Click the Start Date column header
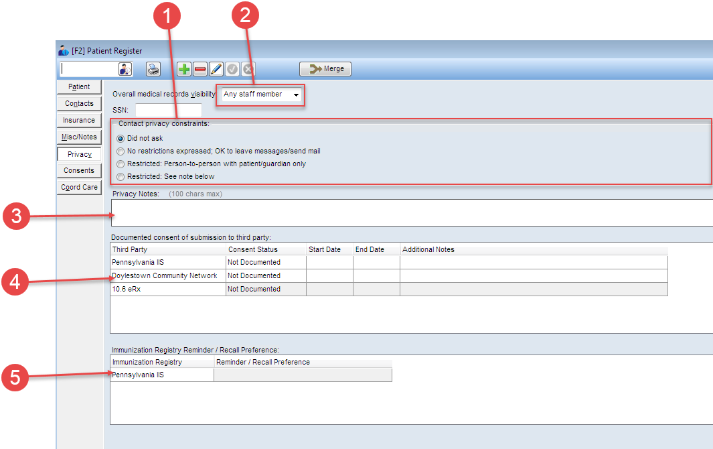This screenshot has width=713, height=449. pyautogui.click(x=329, y=249)
